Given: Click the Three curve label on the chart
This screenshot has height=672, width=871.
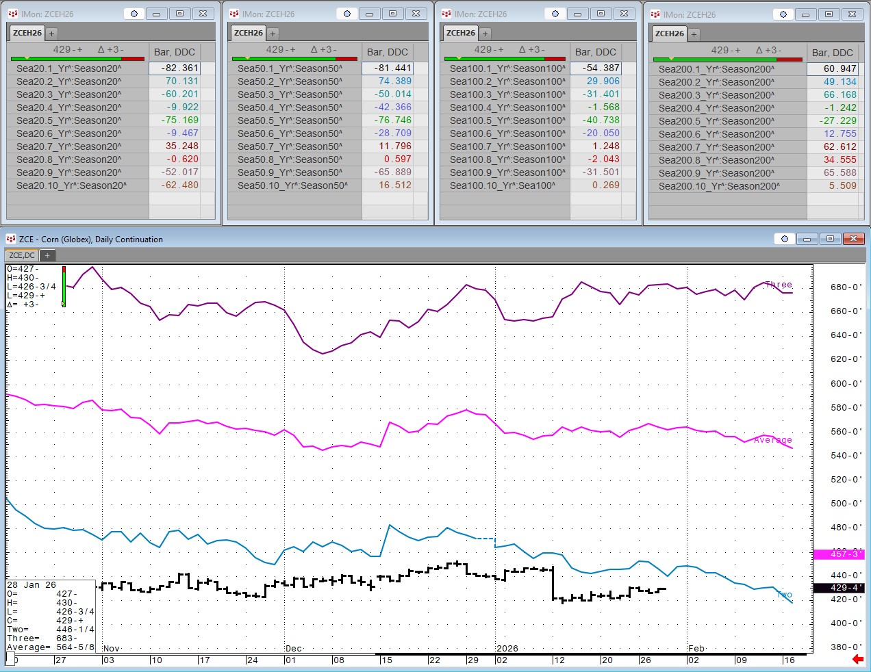Looking at the screenshot, I should tap(778, 285).
